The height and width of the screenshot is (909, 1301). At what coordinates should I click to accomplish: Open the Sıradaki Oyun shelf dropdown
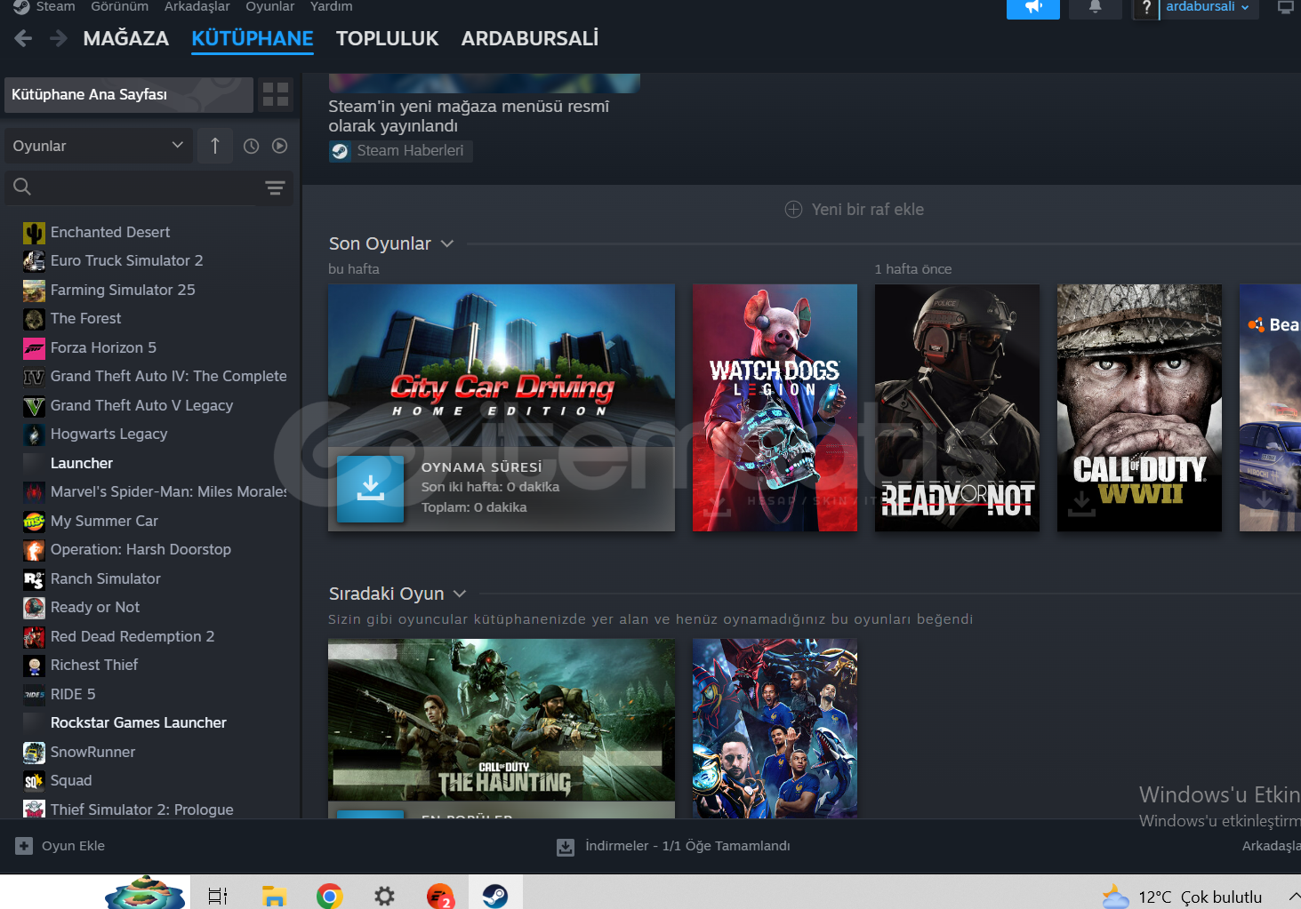coord(460,594)
